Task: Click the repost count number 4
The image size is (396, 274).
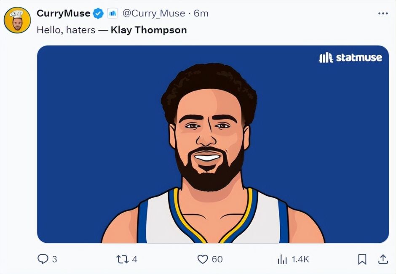Action: pyautogui.click(x=134, y=259)
